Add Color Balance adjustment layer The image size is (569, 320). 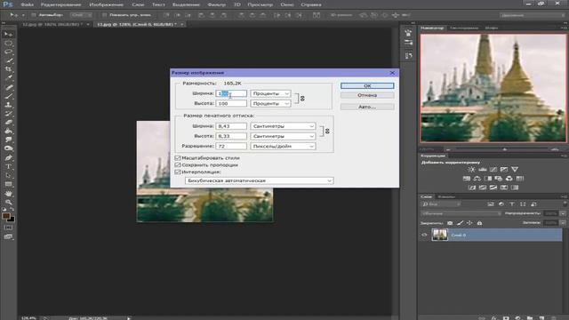pyautogui.click(x=477, y=179)
